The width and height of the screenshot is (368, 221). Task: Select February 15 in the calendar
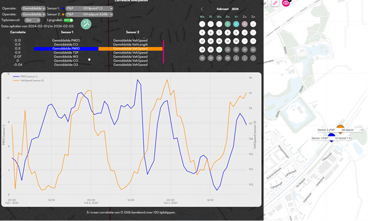click(228, 41)
